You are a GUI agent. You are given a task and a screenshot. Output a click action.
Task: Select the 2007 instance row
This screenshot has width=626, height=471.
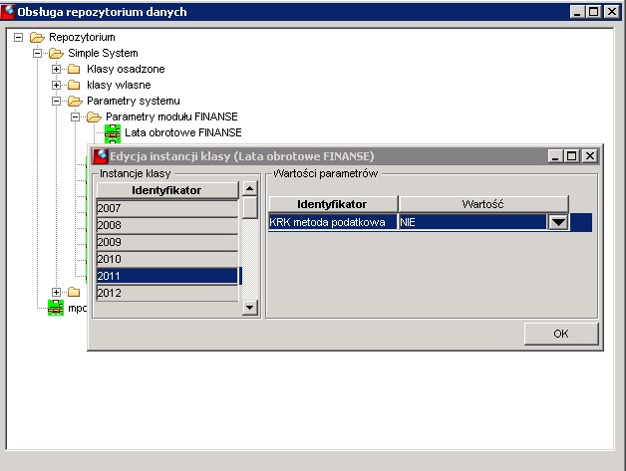tap(167, 208)
